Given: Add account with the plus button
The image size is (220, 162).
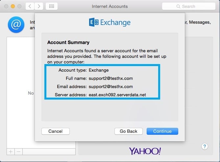Looking at the screenshot, I should [x=11, y=151].
